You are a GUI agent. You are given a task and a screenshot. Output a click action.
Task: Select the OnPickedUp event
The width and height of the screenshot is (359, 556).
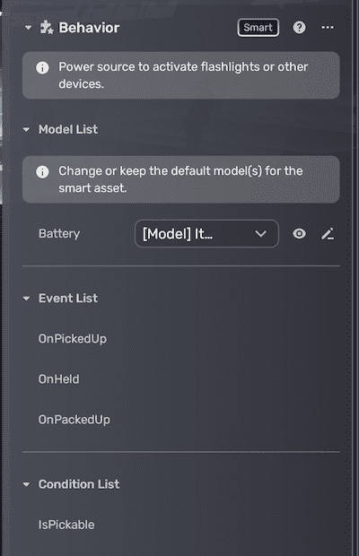click(73, 339)
